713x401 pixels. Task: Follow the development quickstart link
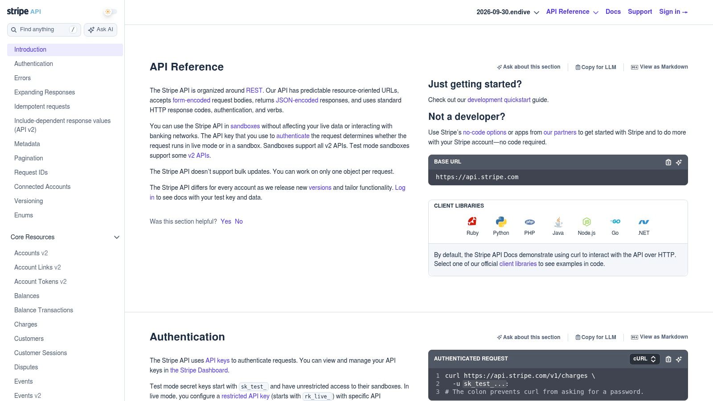[x=499, y=100]
